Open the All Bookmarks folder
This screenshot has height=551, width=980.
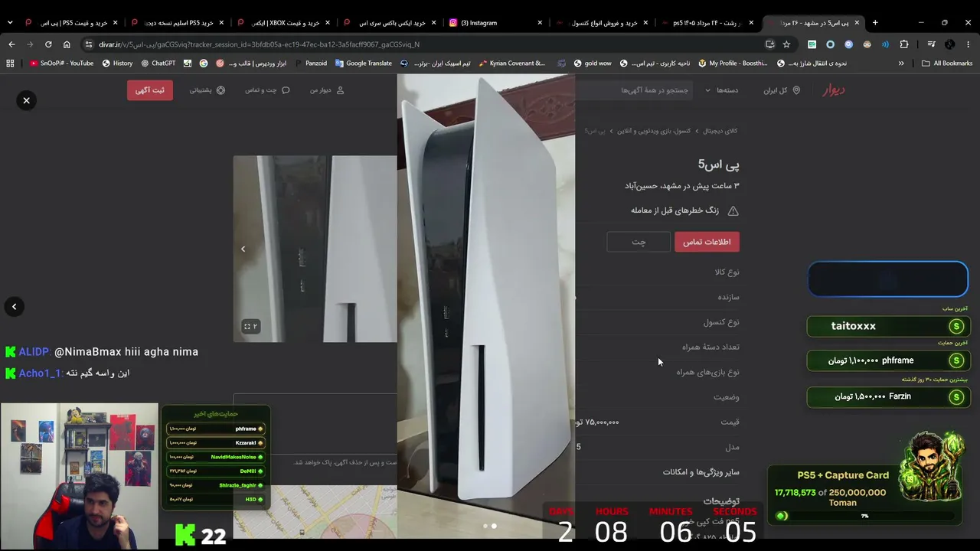pos(947,64)
